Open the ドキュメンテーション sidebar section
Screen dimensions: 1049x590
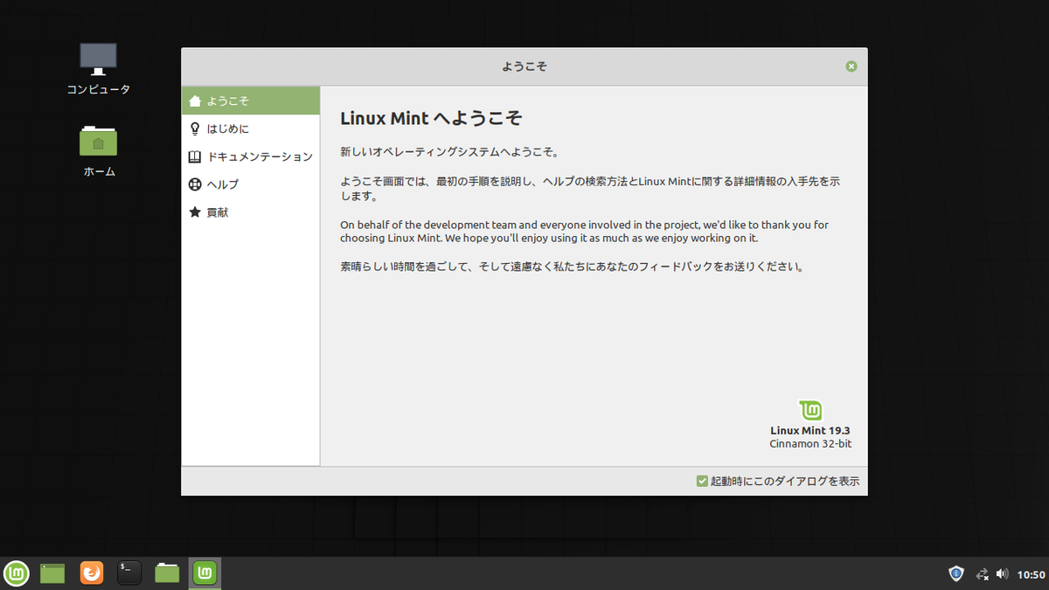point(251,156)
